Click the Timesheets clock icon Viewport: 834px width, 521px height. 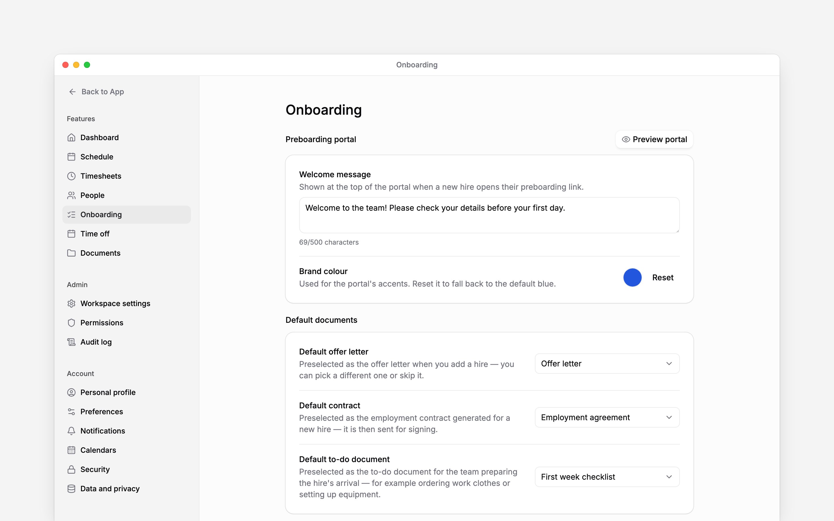[x=71, y=176]
